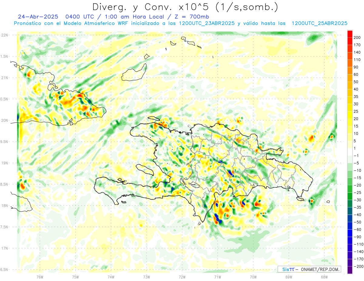Click the colorbar value '200' at top
This screenshot has width=364, height=281.
357,37
